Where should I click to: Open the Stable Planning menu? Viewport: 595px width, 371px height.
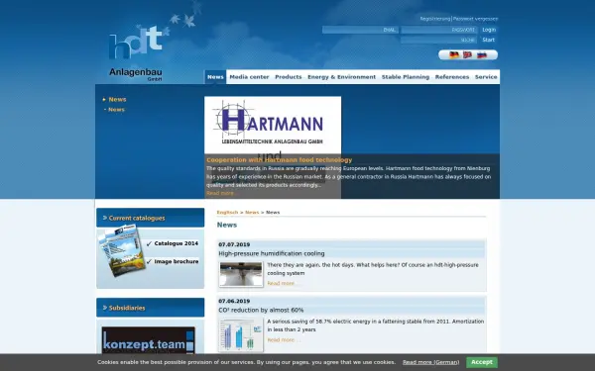click(406, 77)
